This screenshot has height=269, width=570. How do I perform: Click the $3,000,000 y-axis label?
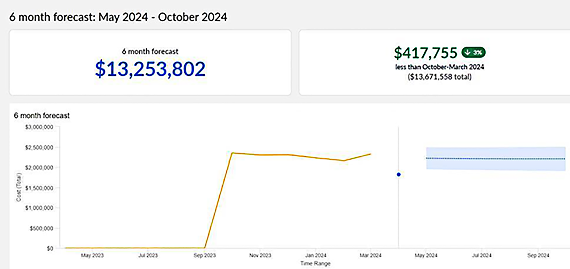[x=40, y=127]
